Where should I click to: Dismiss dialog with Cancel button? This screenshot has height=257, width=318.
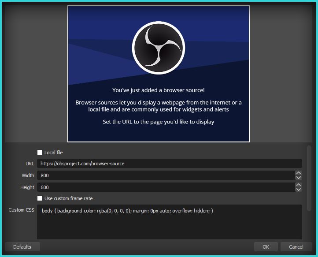(296, 247)
